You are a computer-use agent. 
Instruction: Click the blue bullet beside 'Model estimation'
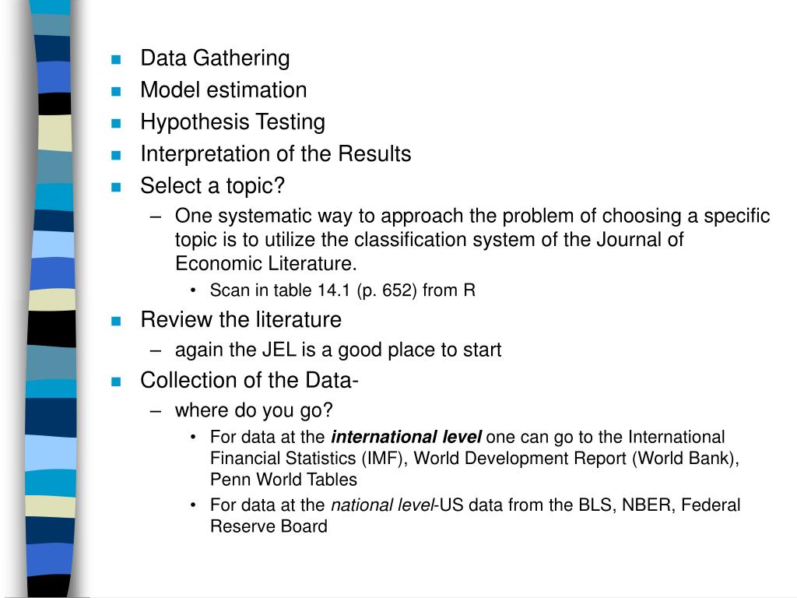[x=116, y=92]
